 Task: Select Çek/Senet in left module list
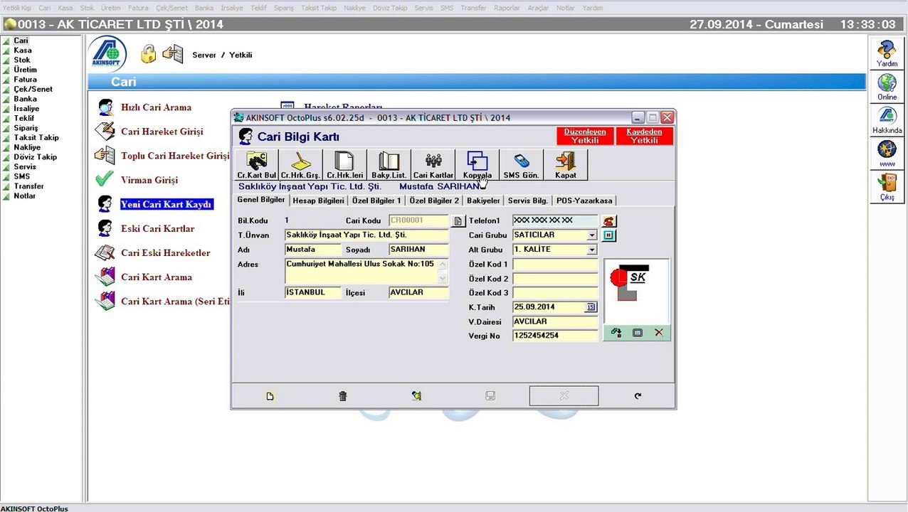point(33,90)
